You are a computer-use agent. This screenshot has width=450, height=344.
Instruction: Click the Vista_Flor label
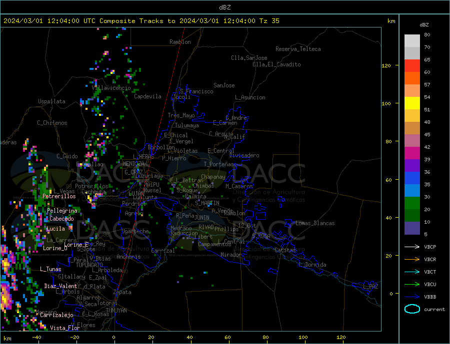[65, 328]
